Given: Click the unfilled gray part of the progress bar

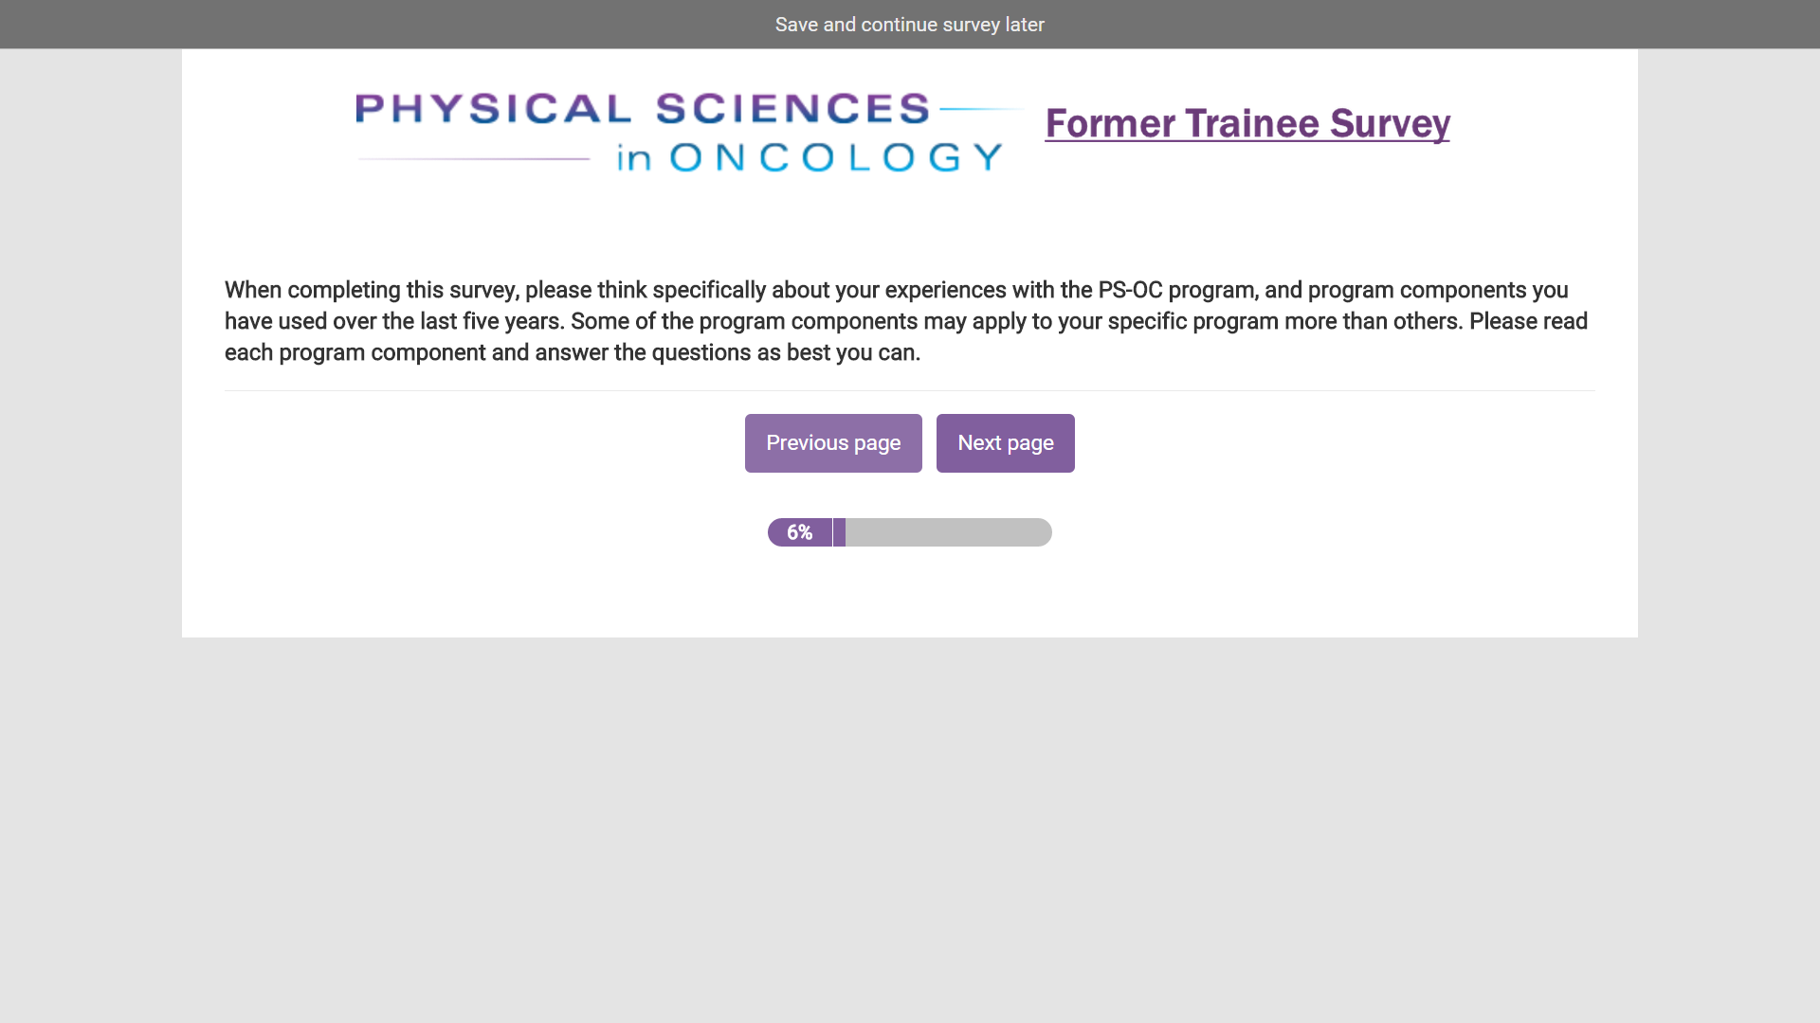Looking at the screenshot, I should pos(948,532).
